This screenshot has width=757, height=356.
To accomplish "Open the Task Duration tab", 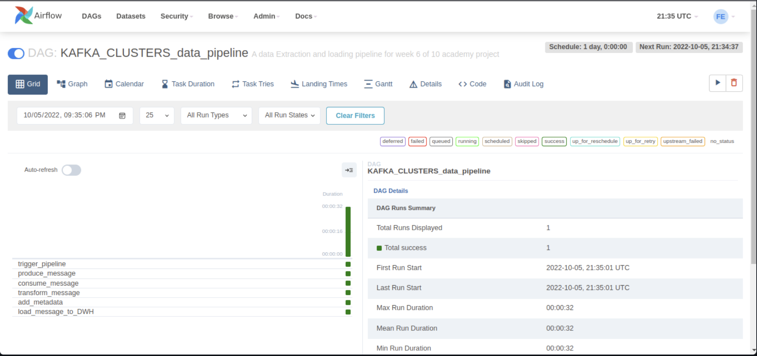I will click(188, 84).
